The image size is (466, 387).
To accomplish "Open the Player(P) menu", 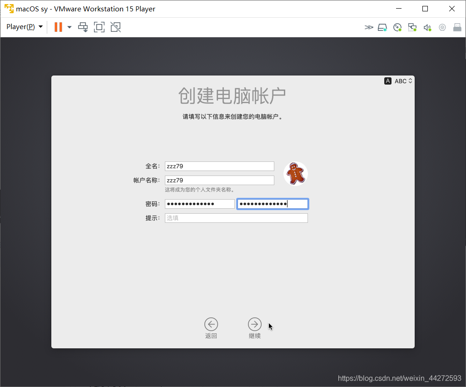I will click(x=25, y=27).
